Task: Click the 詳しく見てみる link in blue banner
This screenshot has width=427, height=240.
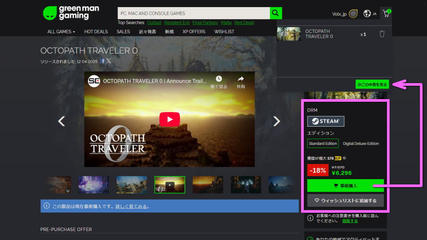Action: tap(131, 206)
